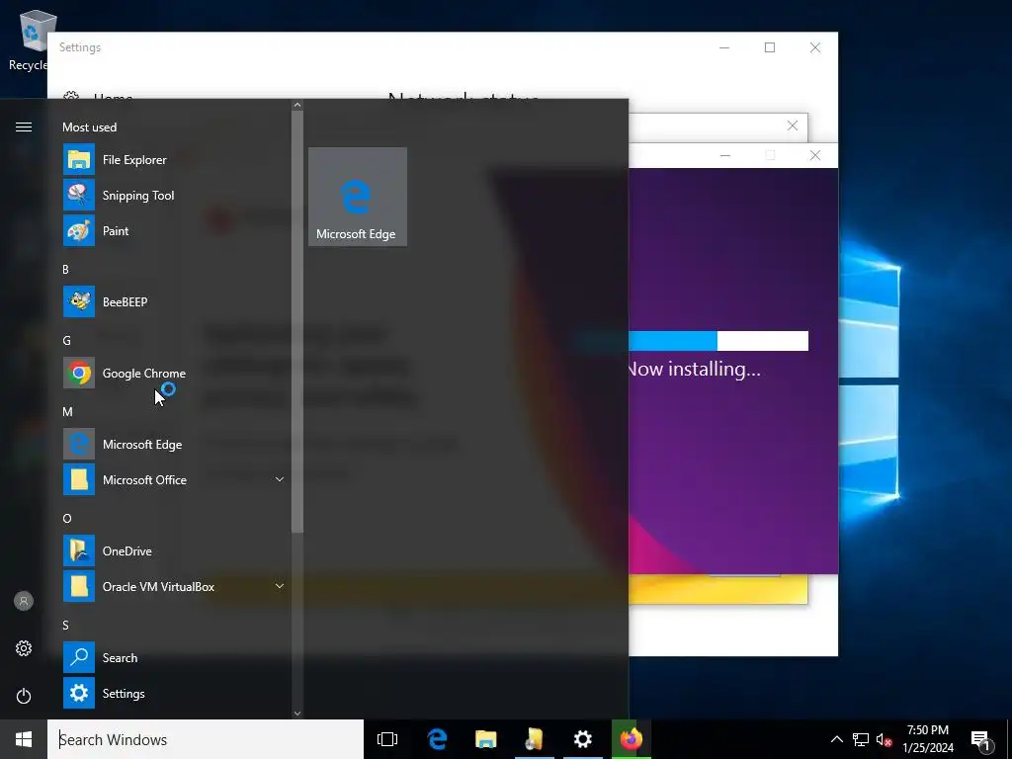Click scroll-up arrow of app list
This screenshot has height=759, width=1012.
[296, 105]
